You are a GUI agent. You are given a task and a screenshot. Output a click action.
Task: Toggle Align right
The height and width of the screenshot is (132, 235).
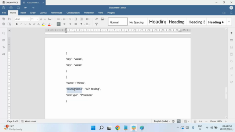pyautogui.click(x=70, y=24)
